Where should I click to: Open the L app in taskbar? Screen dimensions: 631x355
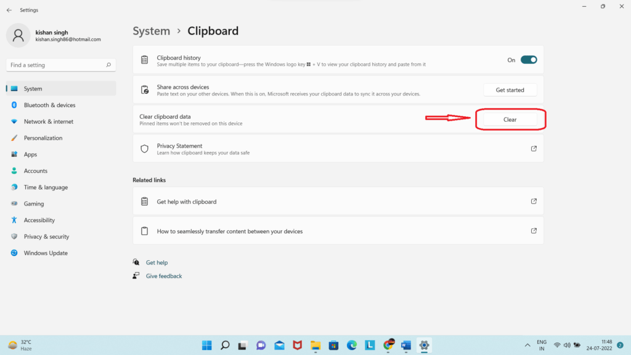370,345
